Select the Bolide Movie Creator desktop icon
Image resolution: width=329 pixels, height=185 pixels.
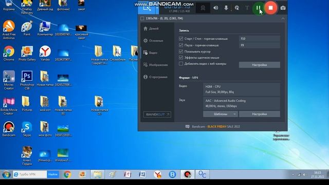(x=9, y=105)
